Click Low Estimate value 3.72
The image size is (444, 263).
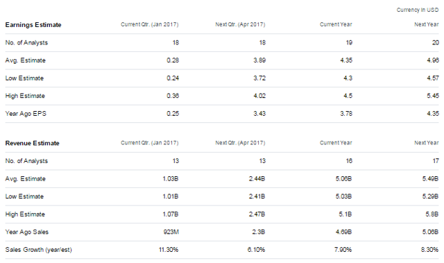coord(259,78)
